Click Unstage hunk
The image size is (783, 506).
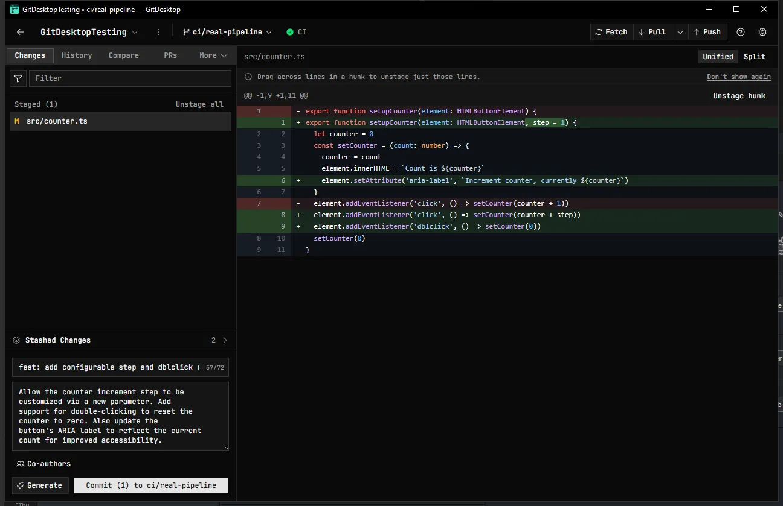pos(739,96)
